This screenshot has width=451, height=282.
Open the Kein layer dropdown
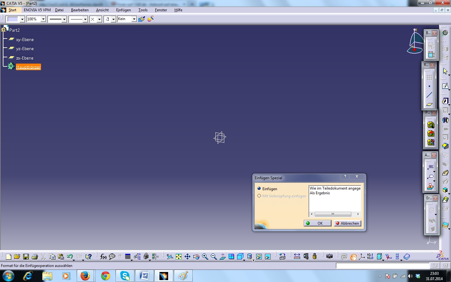point(134,19)
